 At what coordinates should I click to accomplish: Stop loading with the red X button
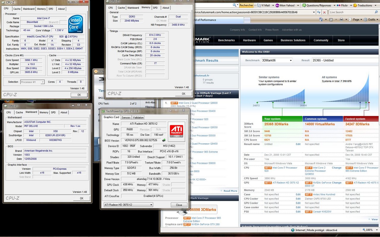pos(324,12)
